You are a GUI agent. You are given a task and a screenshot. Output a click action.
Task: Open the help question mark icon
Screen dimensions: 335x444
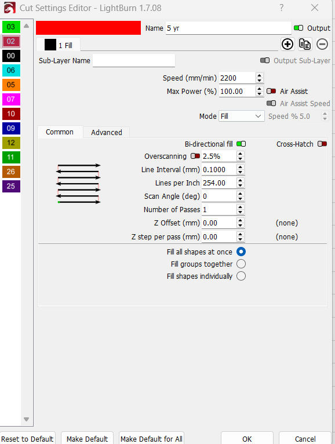click(x=281, y=8)
